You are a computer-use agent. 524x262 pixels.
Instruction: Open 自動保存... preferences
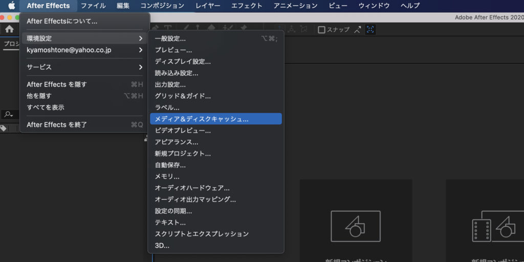[216, 165]
